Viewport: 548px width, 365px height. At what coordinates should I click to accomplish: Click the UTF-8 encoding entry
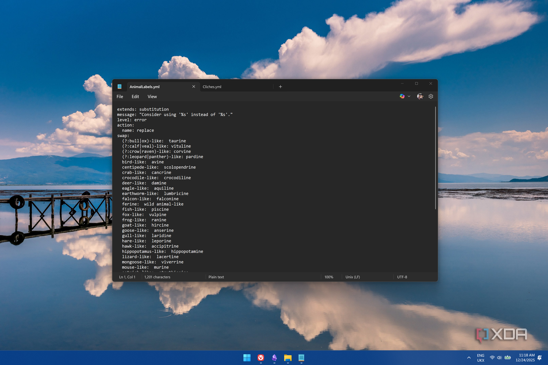(402, 277)
